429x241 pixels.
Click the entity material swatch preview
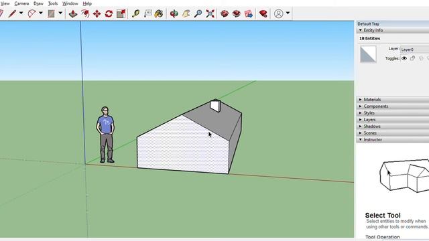pos(368,54)
